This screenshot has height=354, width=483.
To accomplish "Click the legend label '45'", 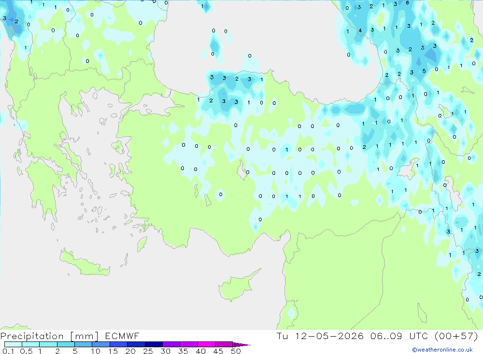I will pos(218,351).
